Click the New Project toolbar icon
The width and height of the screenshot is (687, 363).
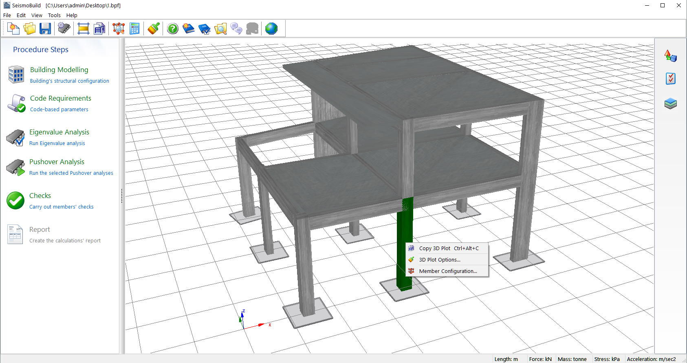click(x=13, y=29)
